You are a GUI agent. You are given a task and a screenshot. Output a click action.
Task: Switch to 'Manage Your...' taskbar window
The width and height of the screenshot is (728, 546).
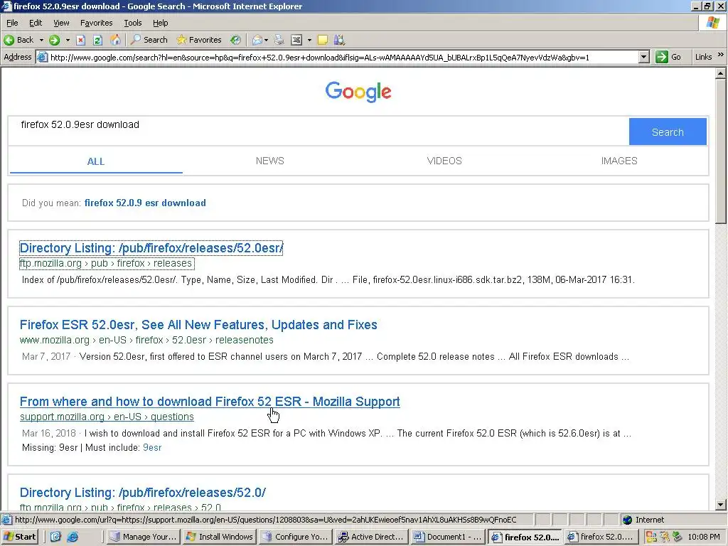click(143, 537)
